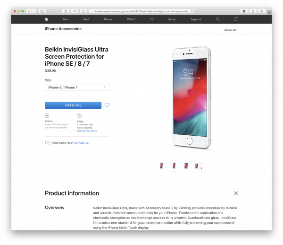Screen dimensions: 283x245
Task: Open the Support menu item
Action: point(196,19)
